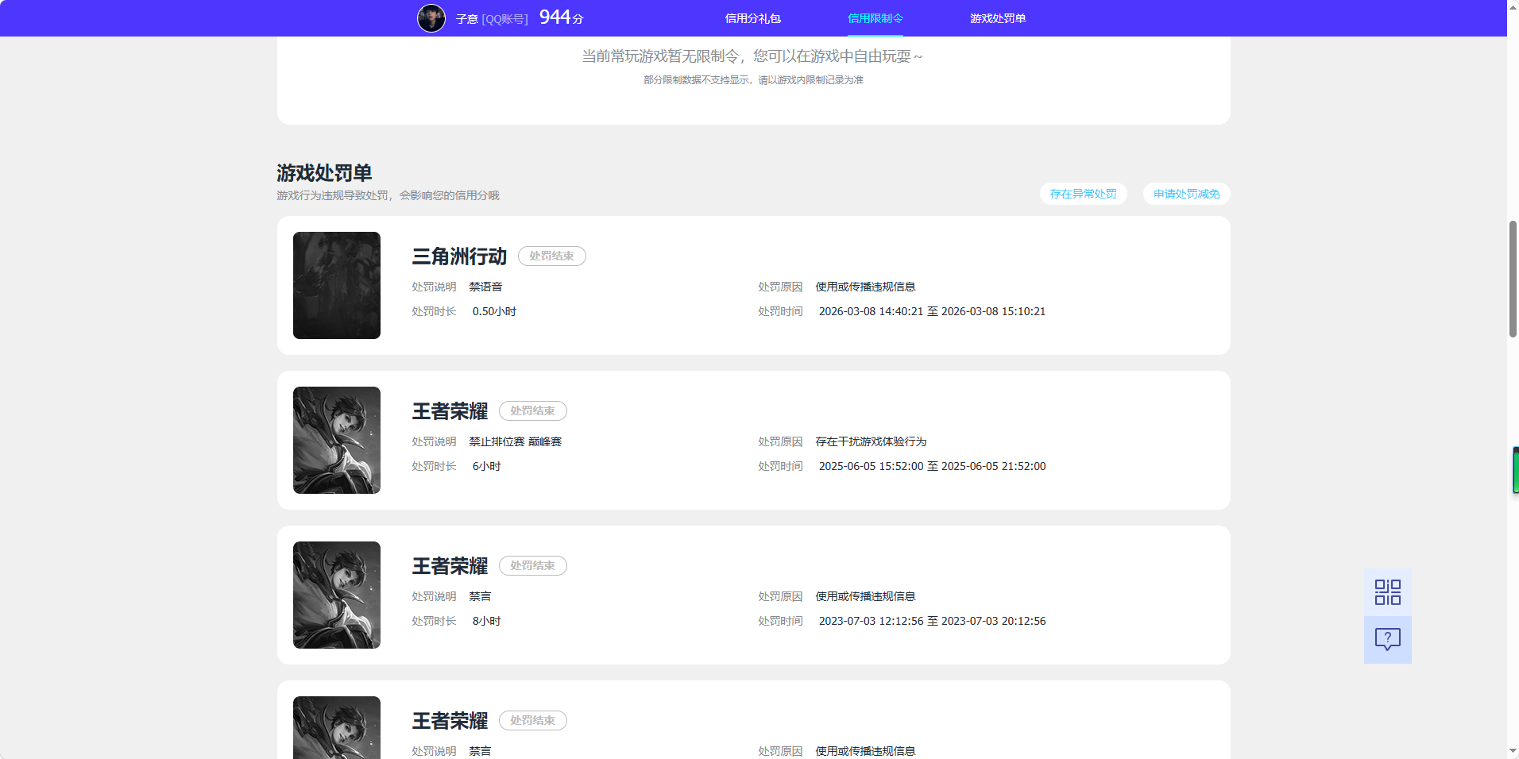Open the help question chat icon
Screen dimensions: 1519x759
(1387, 640)
